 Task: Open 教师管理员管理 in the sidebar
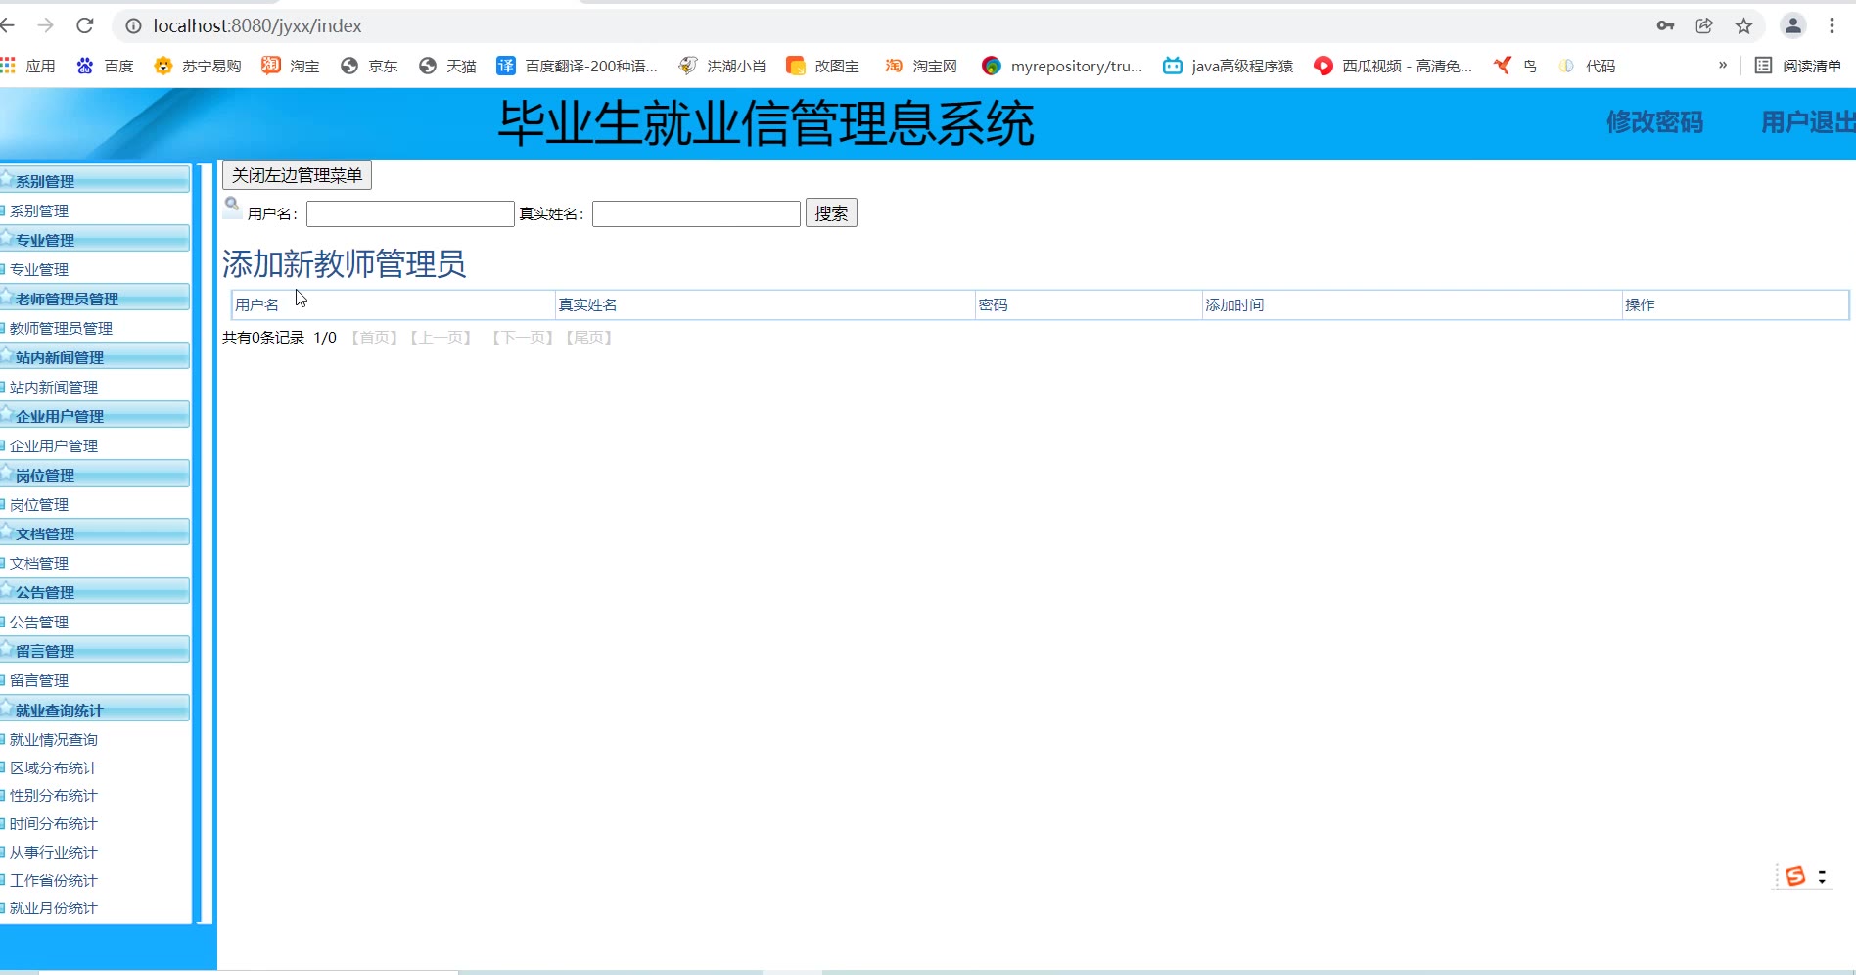point(61,328)
